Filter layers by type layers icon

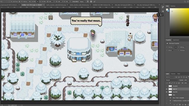[x=181, y=77]
